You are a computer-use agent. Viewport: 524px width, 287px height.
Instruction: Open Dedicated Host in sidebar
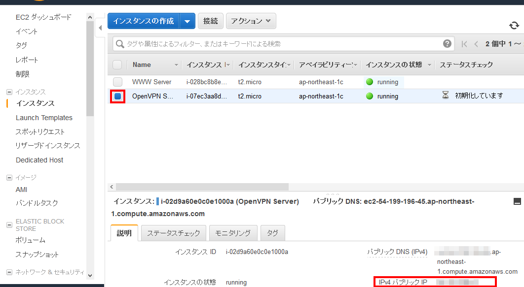[x=39, y=160]
